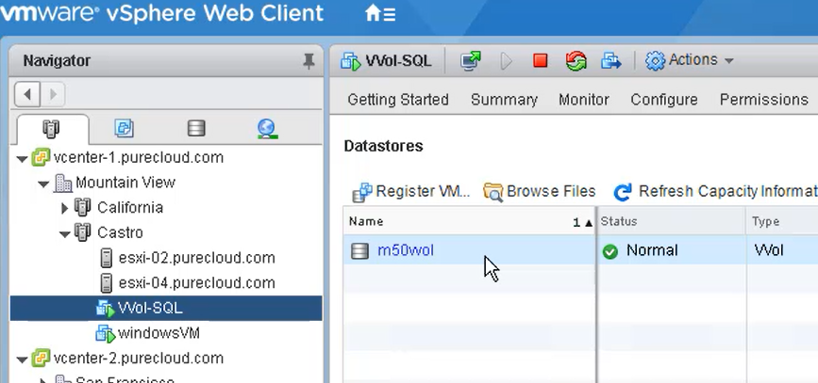Sort datastores by Status column
Viewport: 818px width, 383px height.
click(x=672, y=222)
